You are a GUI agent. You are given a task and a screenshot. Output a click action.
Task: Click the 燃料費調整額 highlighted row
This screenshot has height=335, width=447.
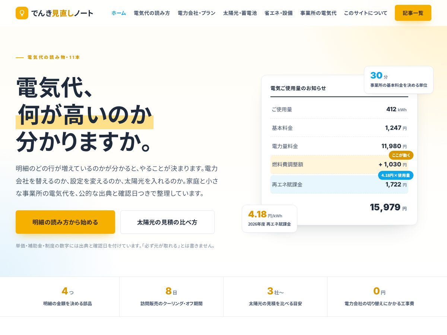click(339, 165)
